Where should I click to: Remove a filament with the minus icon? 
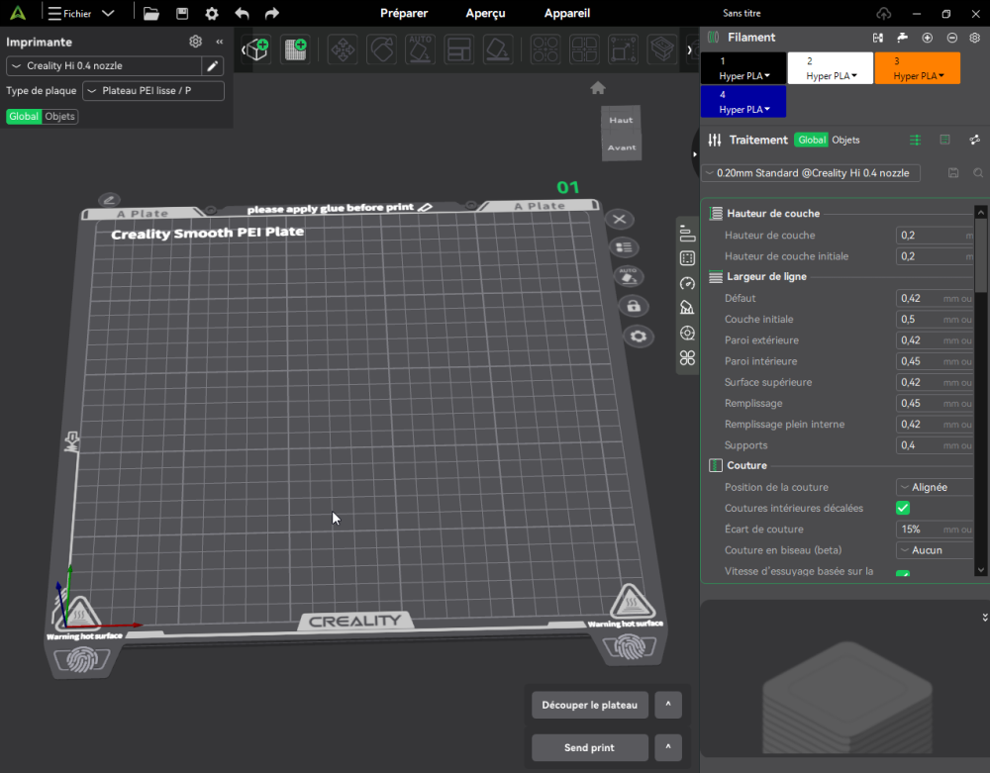click(951, 38)
